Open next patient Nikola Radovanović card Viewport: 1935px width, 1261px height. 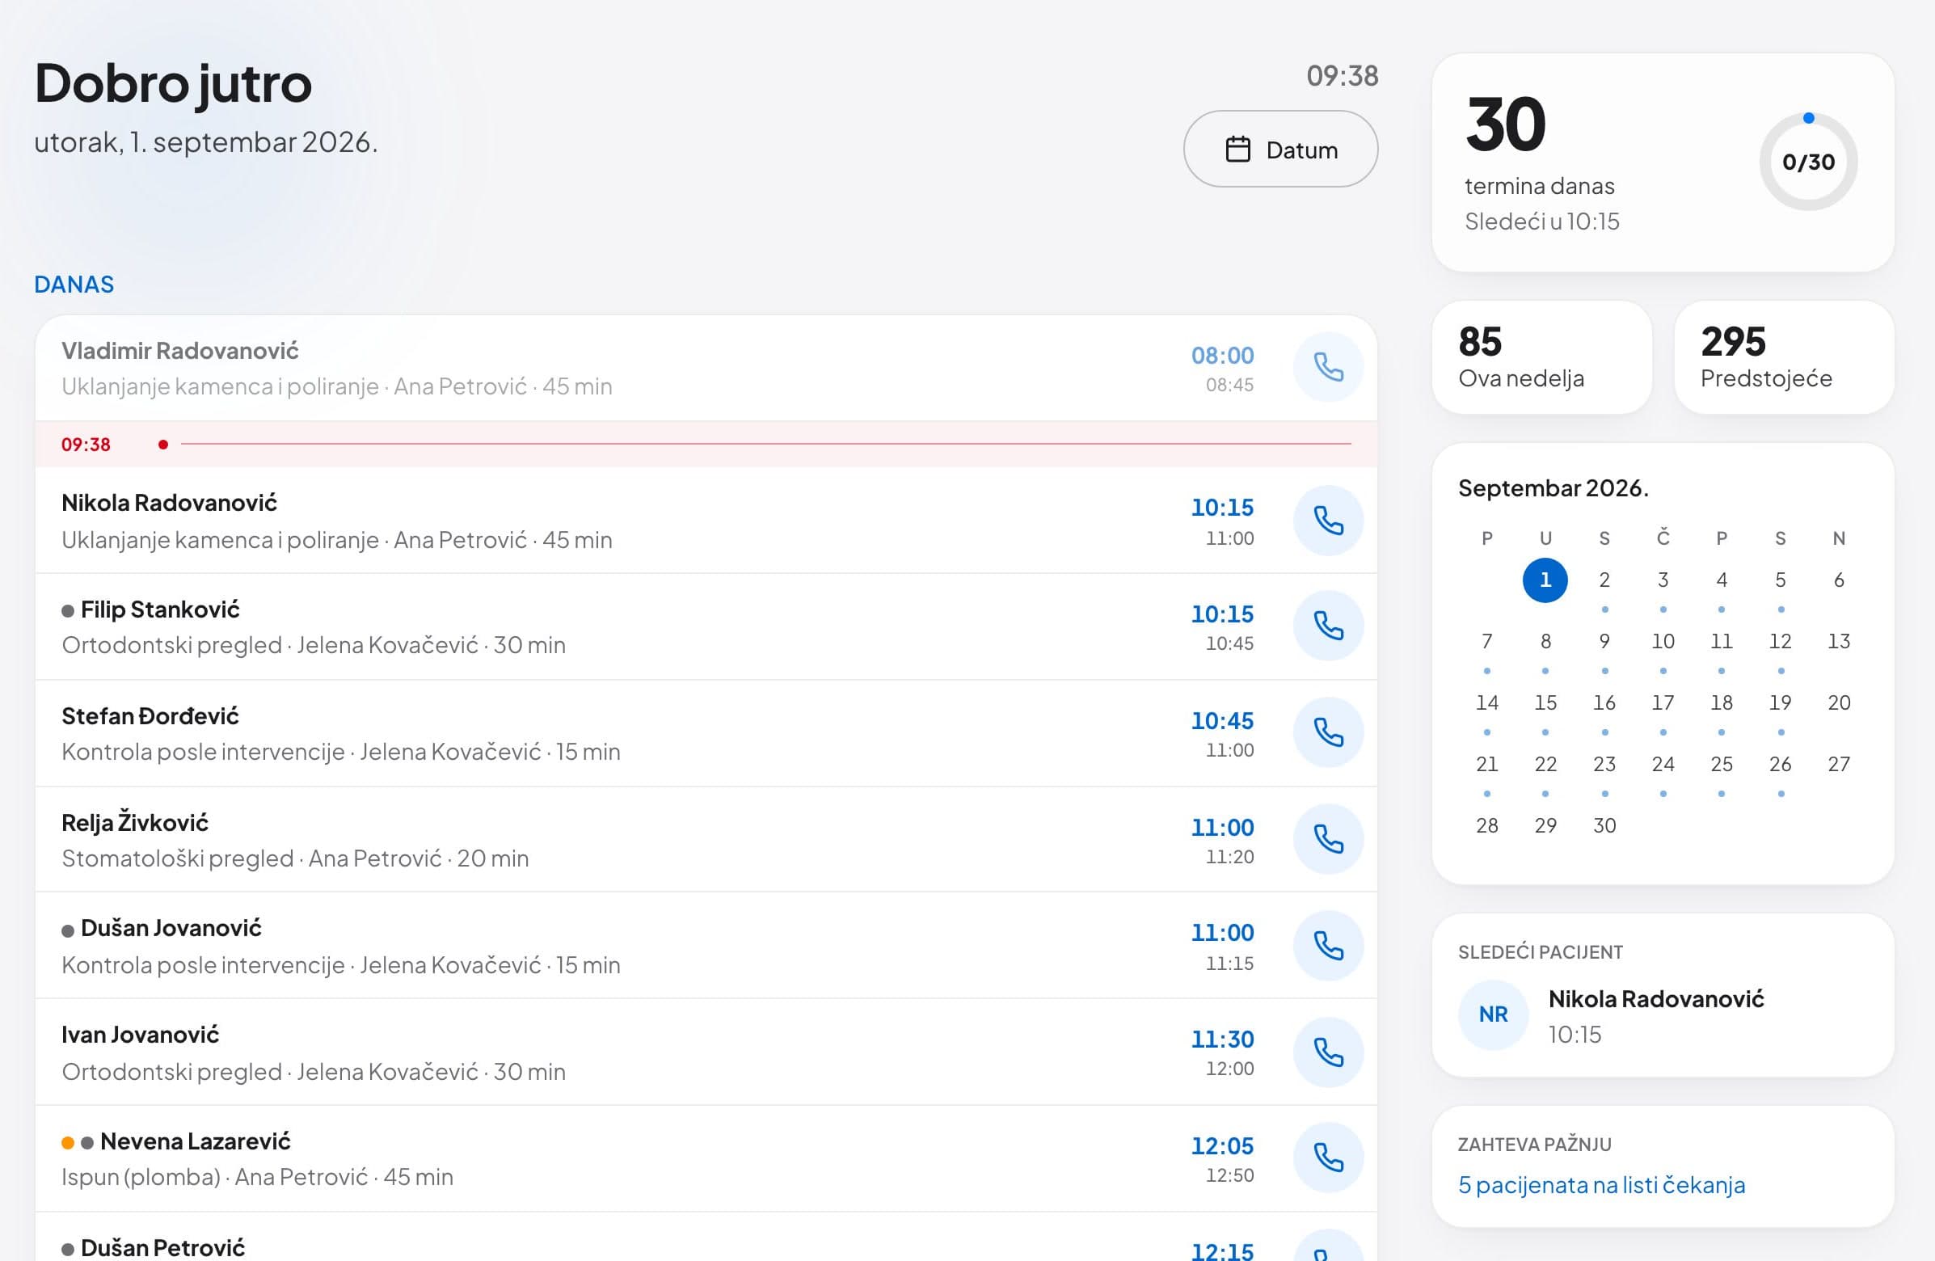coord(1663,995)
